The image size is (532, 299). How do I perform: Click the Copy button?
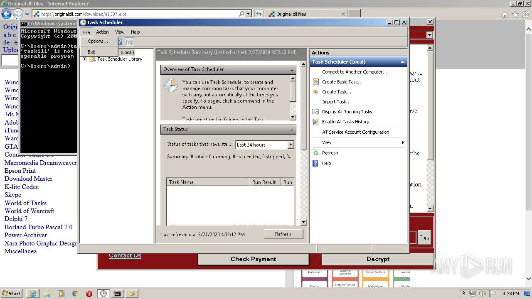coord(424,238)
